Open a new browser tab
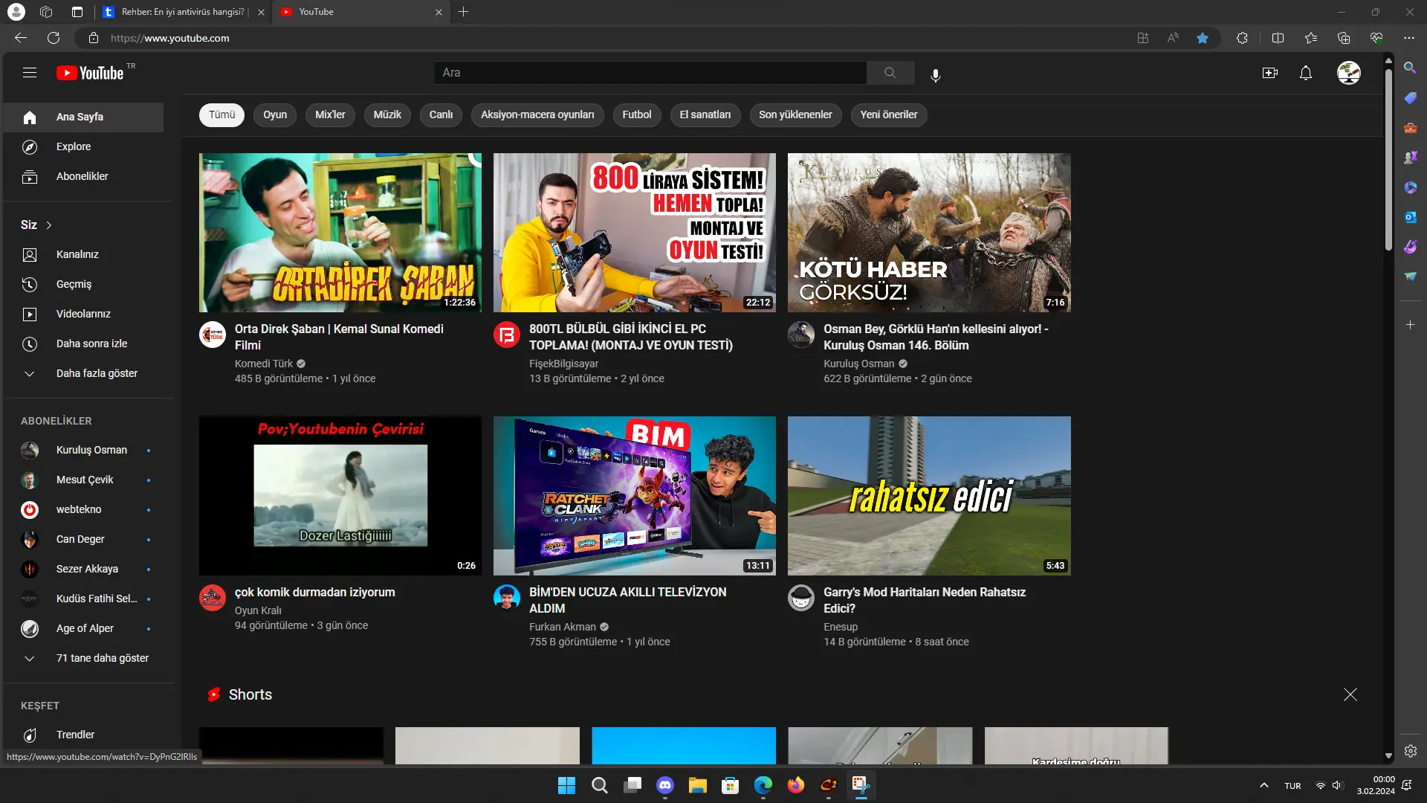Image resolution: width=1427 pixels, height=803 pixels. (x=464, y=12)
